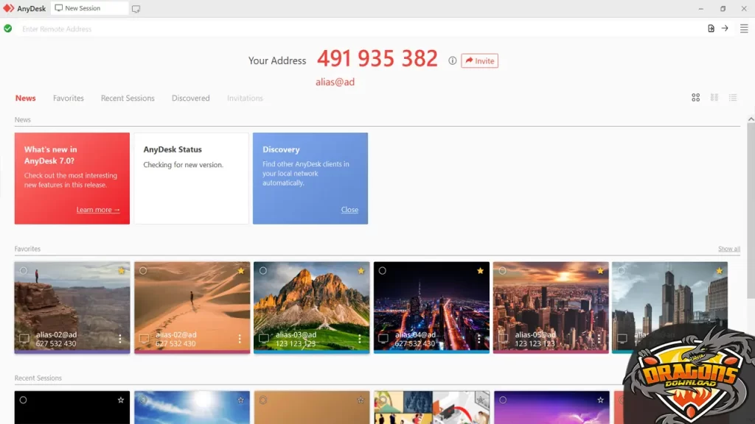Switch to large tile view icon
Viewport: 755px width, 424px height.
[x=695, y=97]
